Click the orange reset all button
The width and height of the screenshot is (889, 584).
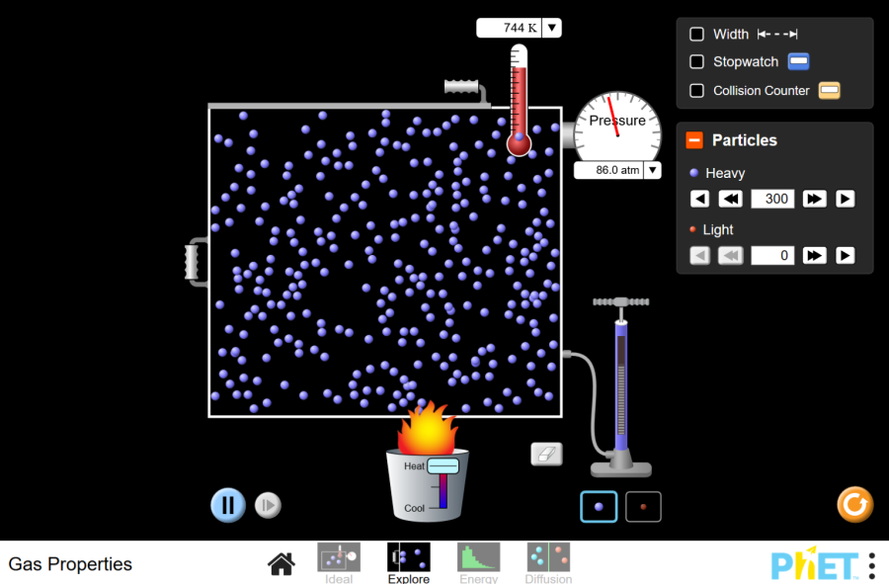point(854,504)
